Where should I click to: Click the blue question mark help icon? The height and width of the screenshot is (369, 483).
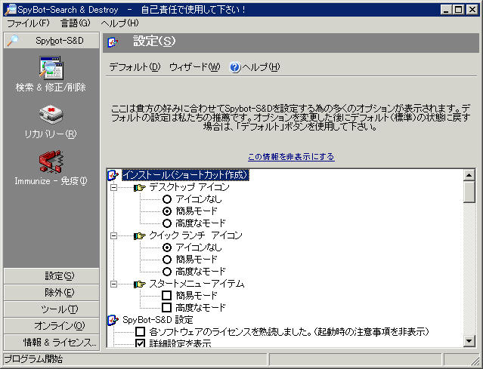(235, 67)
